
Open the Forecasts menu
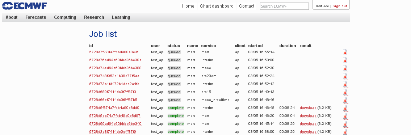click(35, 17)
